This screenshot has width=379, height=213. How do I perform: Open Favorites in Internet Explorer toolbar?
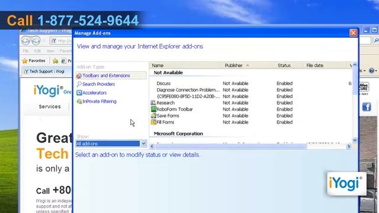(x=34, y=60)
